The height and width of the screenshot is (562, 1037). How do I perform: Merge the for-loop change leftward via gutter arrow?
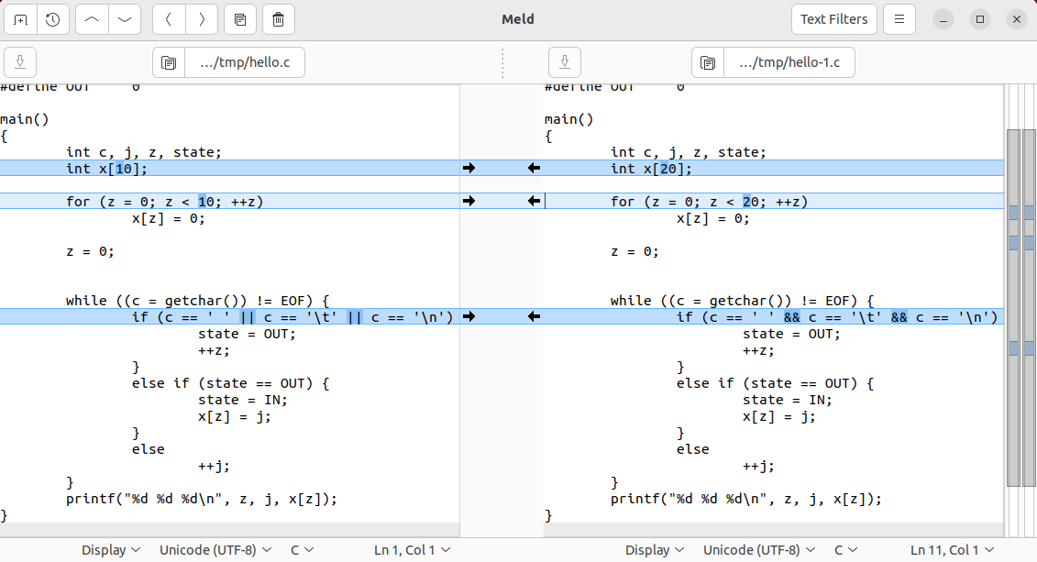(535, 201)
